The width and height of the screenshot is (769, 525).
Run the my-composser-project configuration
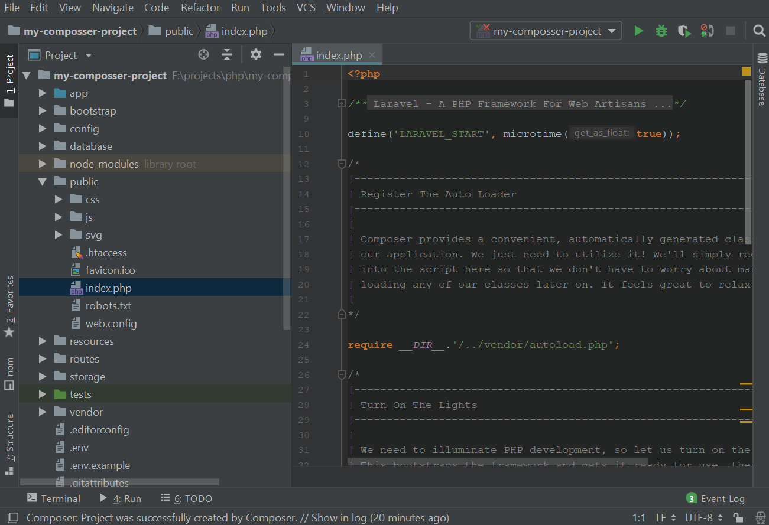click(638, 31)
